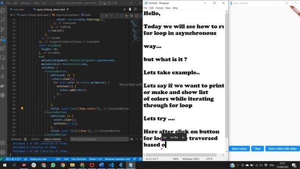
Task: Open WhatsApp from the taskbar
Action: tap(53, 165)
